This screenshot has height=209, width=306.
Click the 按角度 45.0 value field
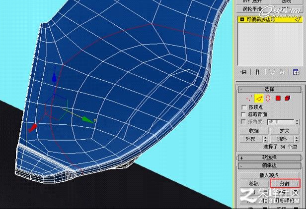pyautogui.click(x=281, y=122)
